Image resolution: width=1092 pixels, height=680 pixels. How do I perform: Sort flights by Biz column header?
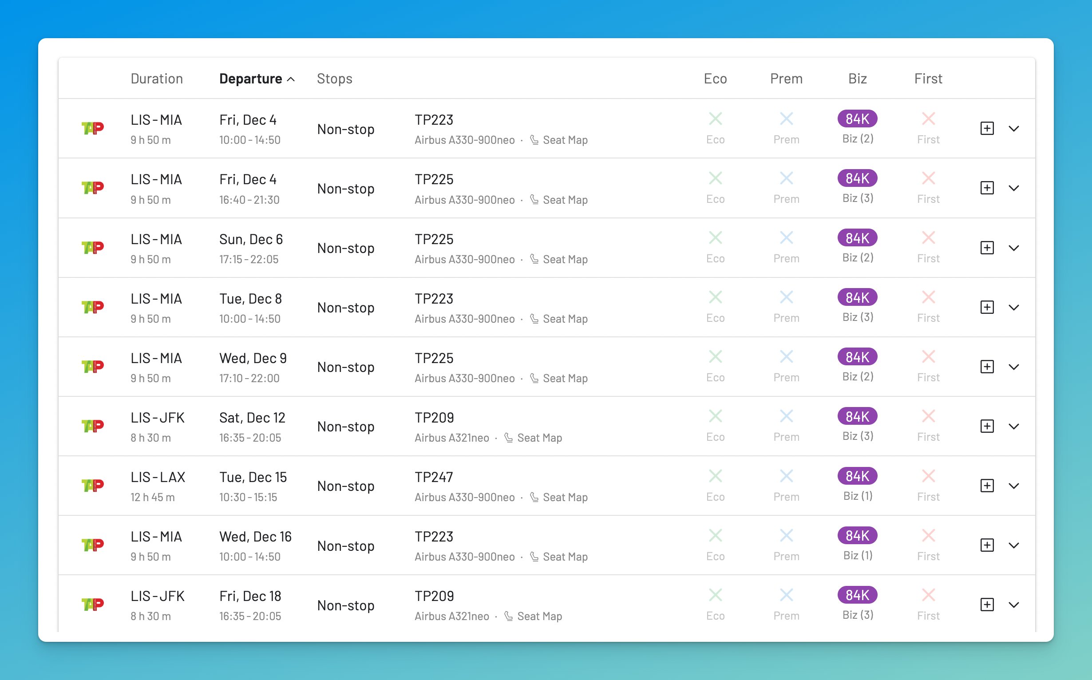[x=857, y=79]
